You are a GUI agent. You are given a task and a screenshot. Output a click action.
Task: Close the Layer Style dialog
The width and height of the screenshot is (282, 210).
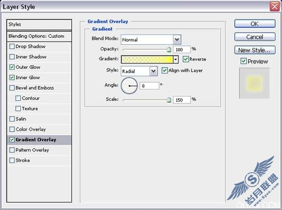[275, 6]
